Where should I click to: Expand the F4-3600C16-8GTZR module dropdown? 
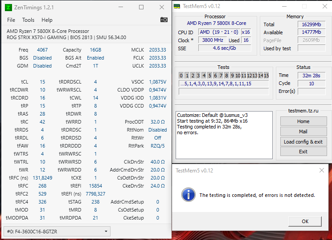57,232
